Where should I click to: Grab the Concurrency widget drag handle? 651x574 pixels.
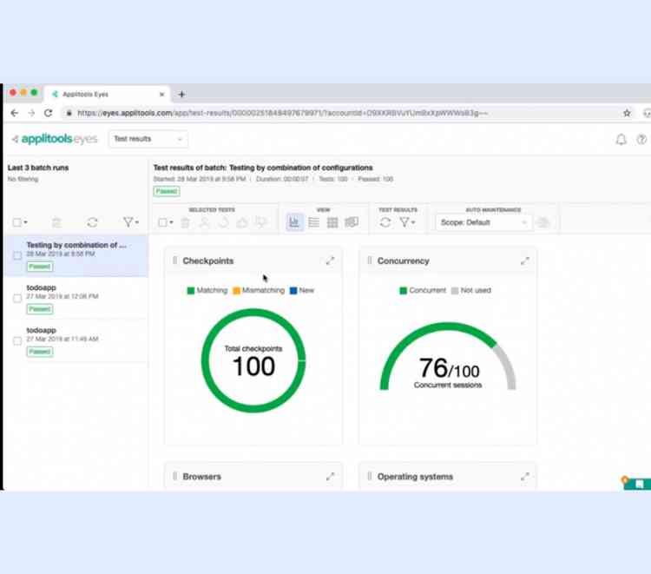370,261
